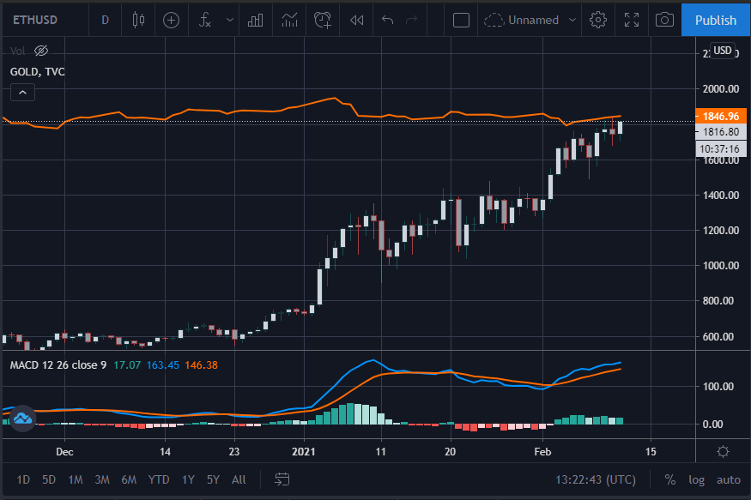The height and width of the screenshot is (500, 751).
Task: Set the range to 3M
Action: (102, 479)
